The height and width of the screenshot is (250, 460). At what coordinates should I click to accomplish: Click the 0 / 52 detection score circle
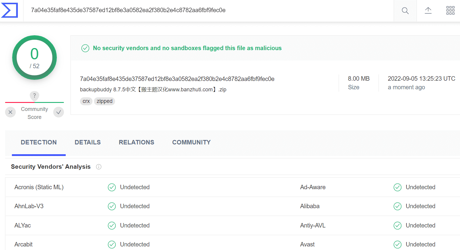click(34, 58)
